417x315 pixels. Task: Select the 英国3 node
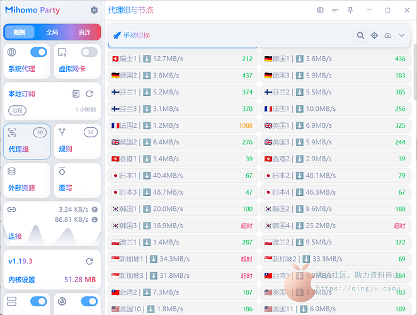[335, 142]
